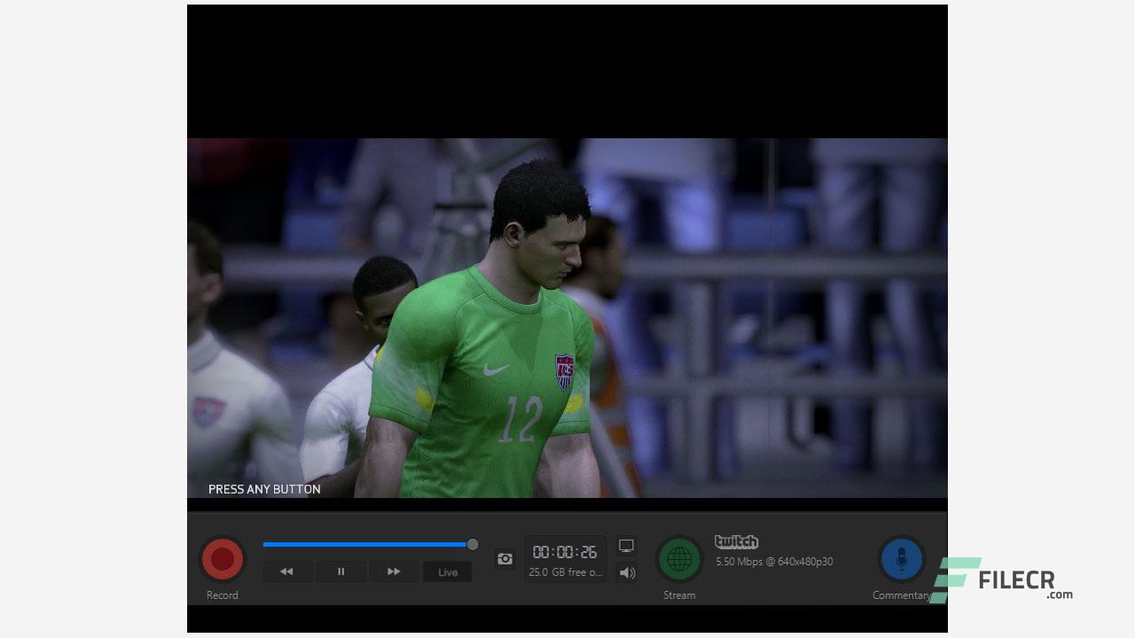1135x638 pixels.
Task: Click the game video preview area
Action: click(x=567, y=318)
